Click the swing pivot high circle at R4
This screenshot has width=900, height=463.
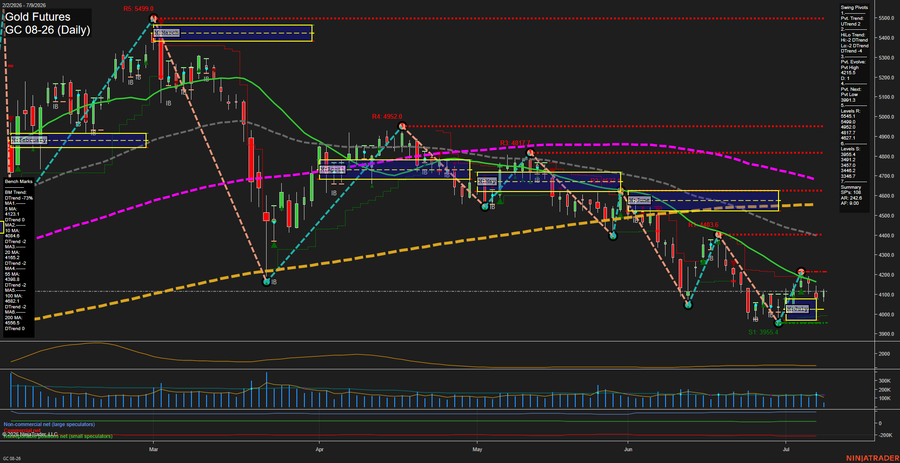402,126
